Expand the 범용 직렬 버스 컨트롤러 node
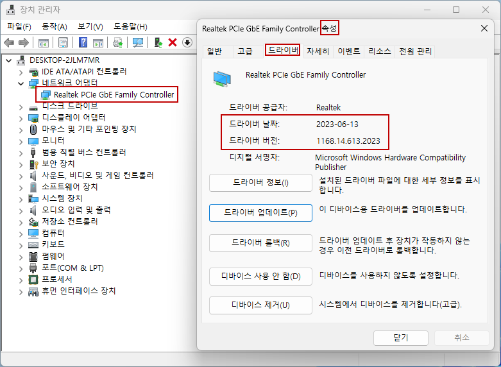Image resolution: width=501 pixels, height=367 pixels. point(21,153)
